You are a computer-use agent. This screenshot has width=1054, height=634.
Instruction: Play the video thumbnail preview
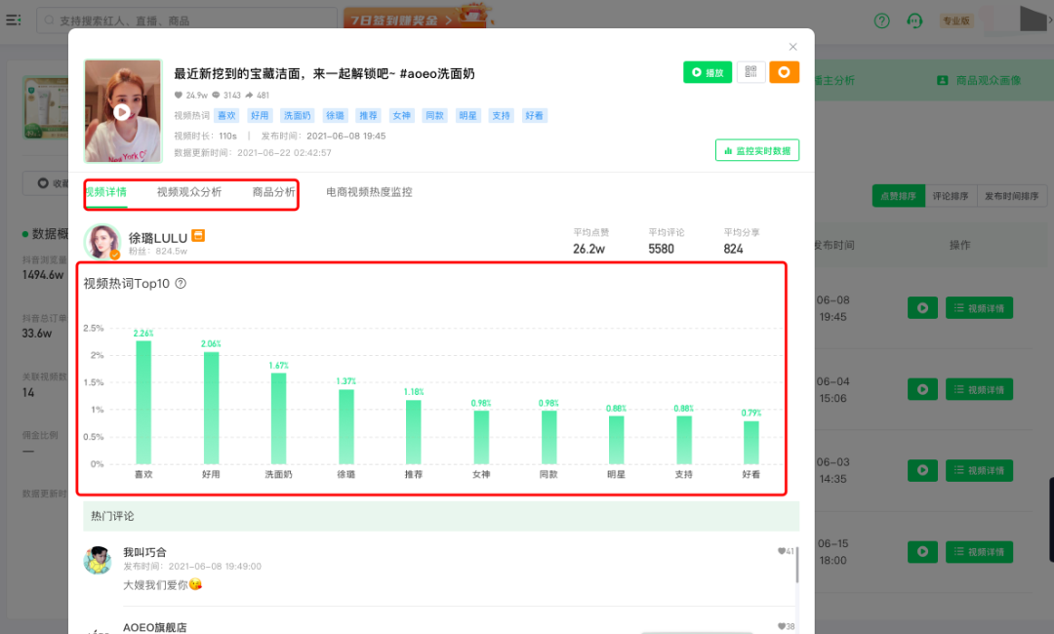coord(122,111)
